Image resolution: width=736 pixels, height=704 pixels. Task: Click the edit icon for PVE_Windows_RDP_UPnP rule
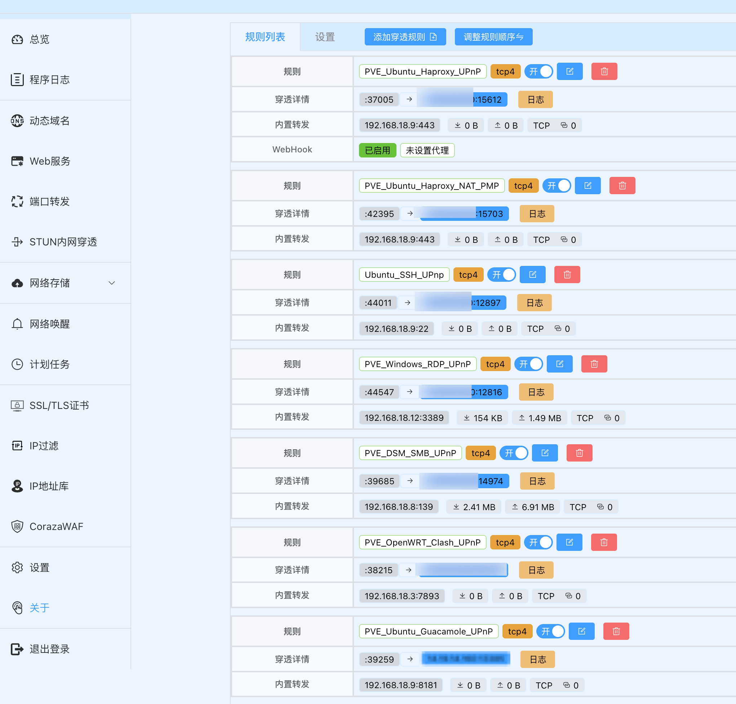560,364
